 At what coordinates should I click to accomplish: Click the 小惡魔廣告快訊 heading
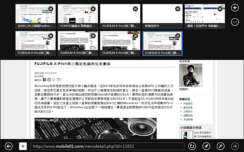pyautogui.click(x=191, y=128)
